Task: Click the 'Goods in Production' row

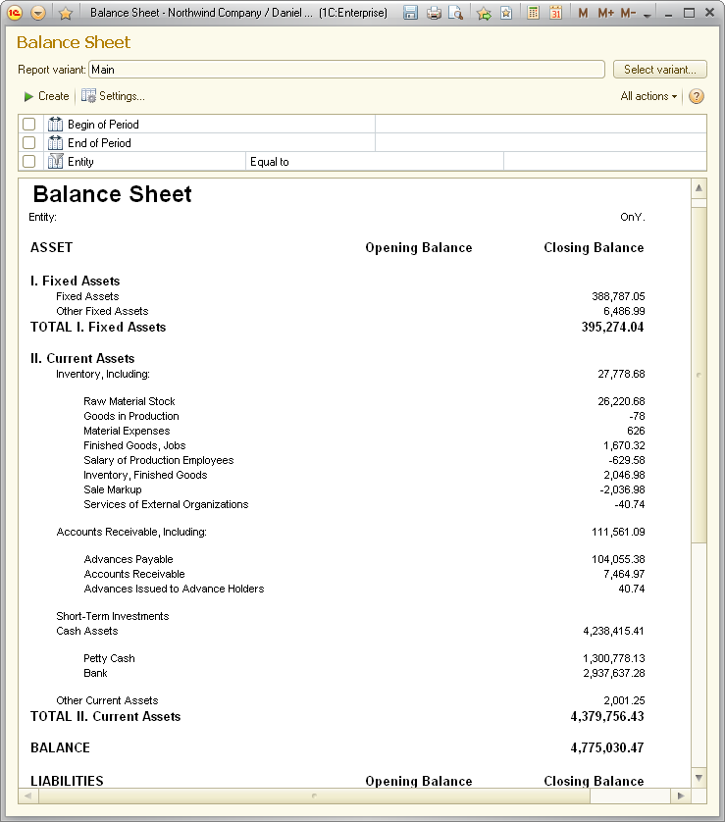Action: tap(131, 416)
